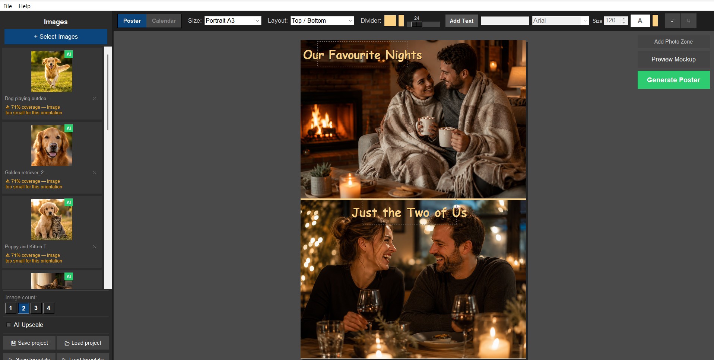Open the Size dropdown showing Portrait A3
714x360 pixels.
[233, 21]
